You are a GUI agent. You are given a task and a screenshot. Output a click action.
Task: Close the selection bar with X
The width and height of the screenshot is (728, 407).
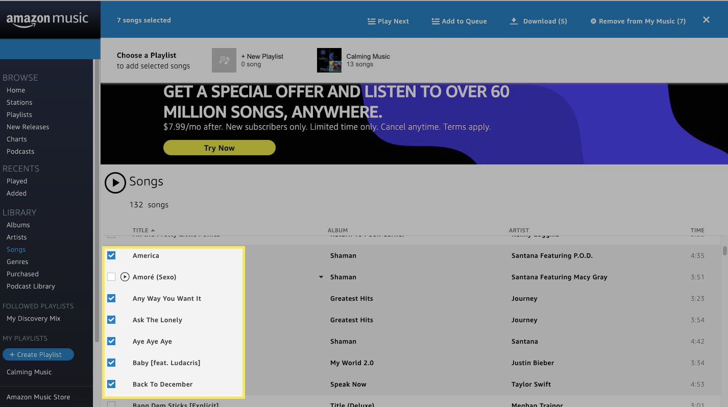click(706, 20)
